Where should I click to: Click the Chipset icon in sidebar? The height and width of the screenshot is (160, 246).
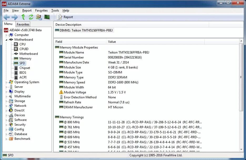tap(16, 68)
